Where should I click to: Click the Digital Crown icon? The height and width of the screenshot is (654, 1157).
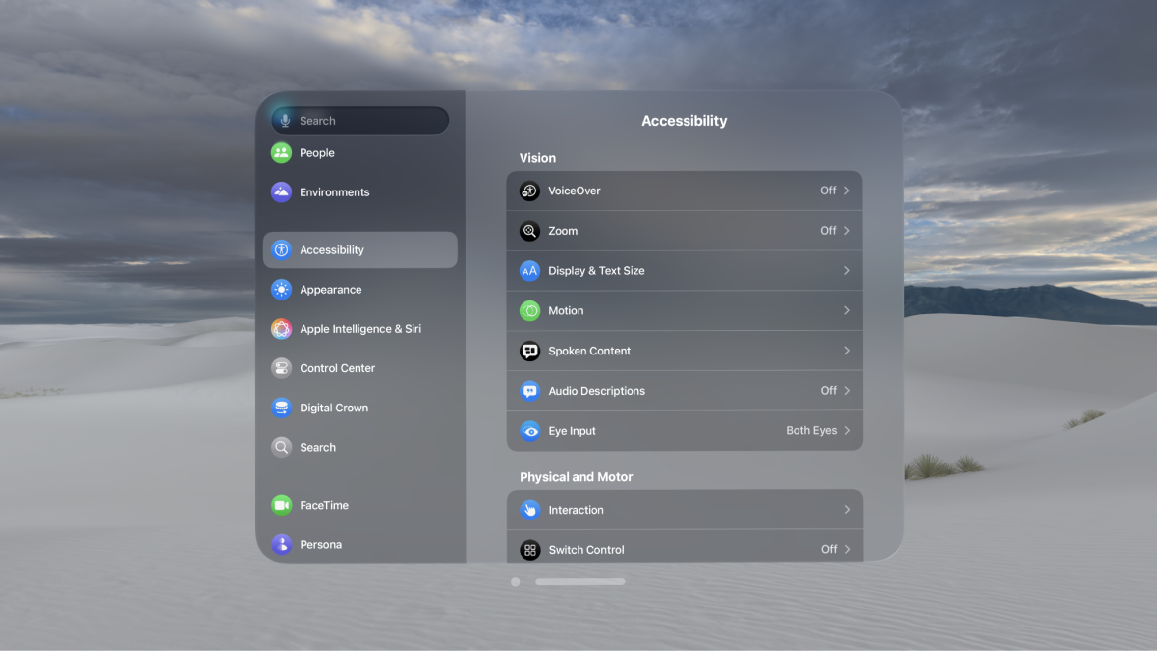click(x=281, y=408)
